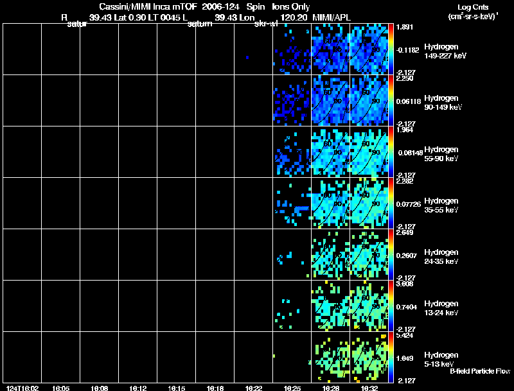The image size is (514, 391).
Task: Click the 0.06118 color scale value
Action: [x=409, y=101]
